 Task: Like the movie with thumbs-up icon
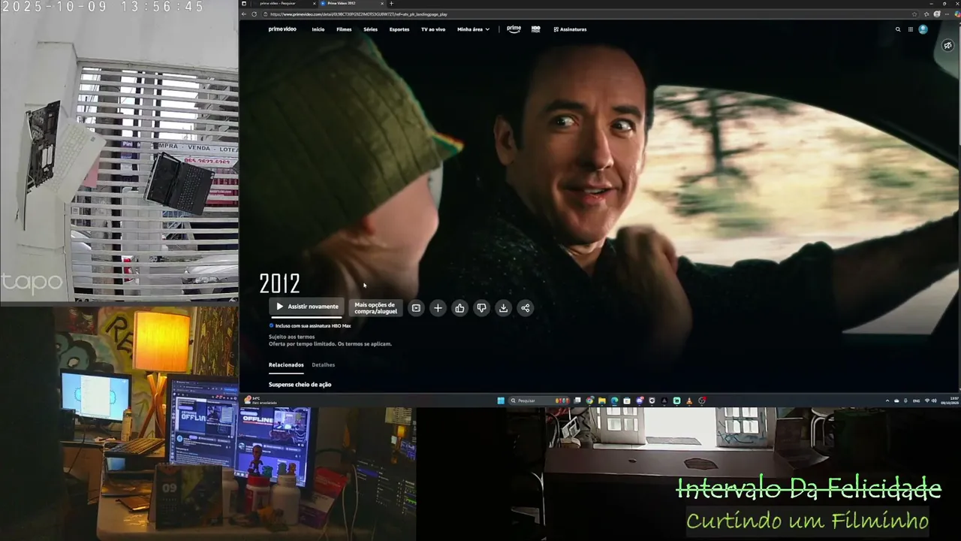(459, 308)
